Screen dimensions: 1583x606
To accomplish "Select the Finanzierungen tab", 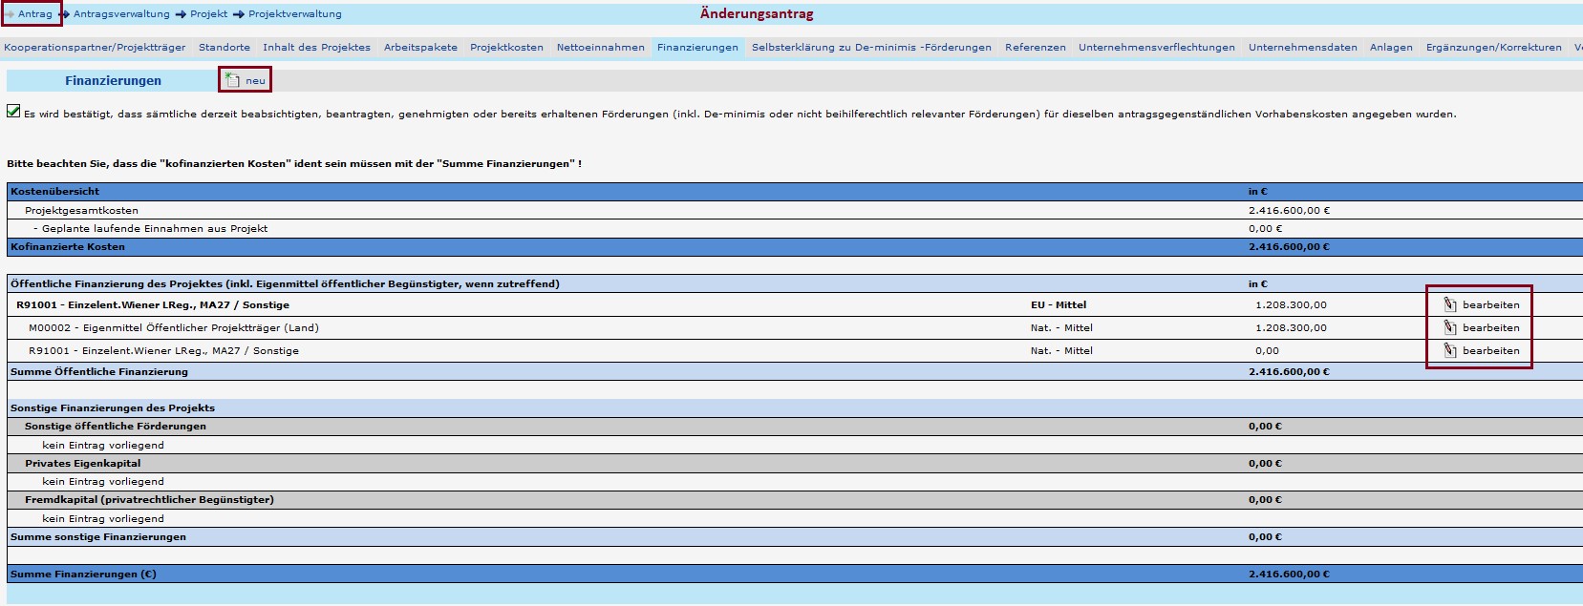I will tap(697, 48).
